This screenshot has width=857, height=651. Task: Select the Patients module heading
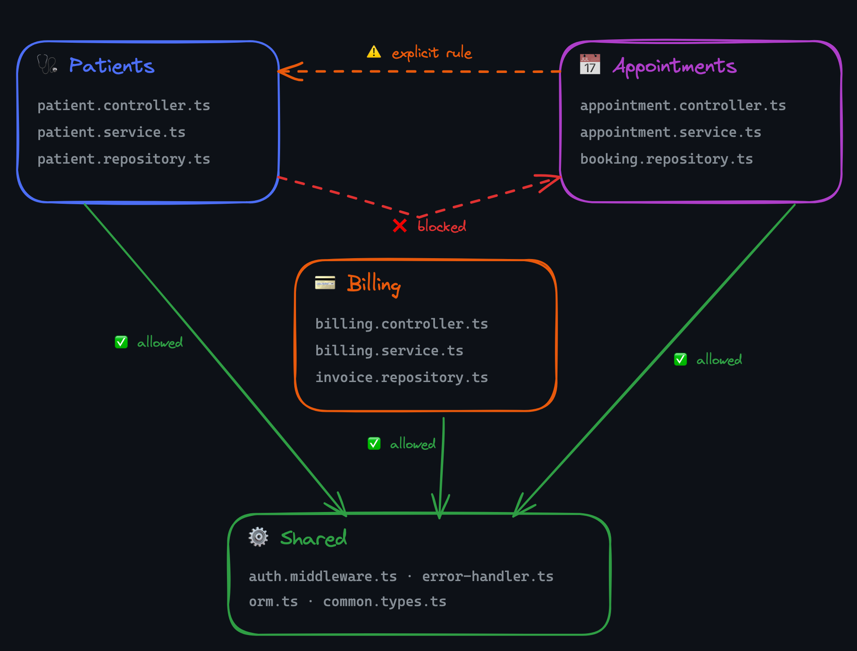pyautogui.click(x=112, y=66)
